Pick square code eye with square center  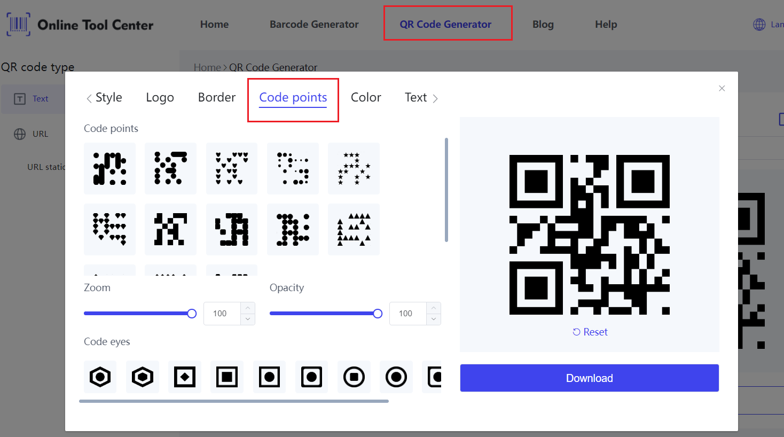pos(227,377)
